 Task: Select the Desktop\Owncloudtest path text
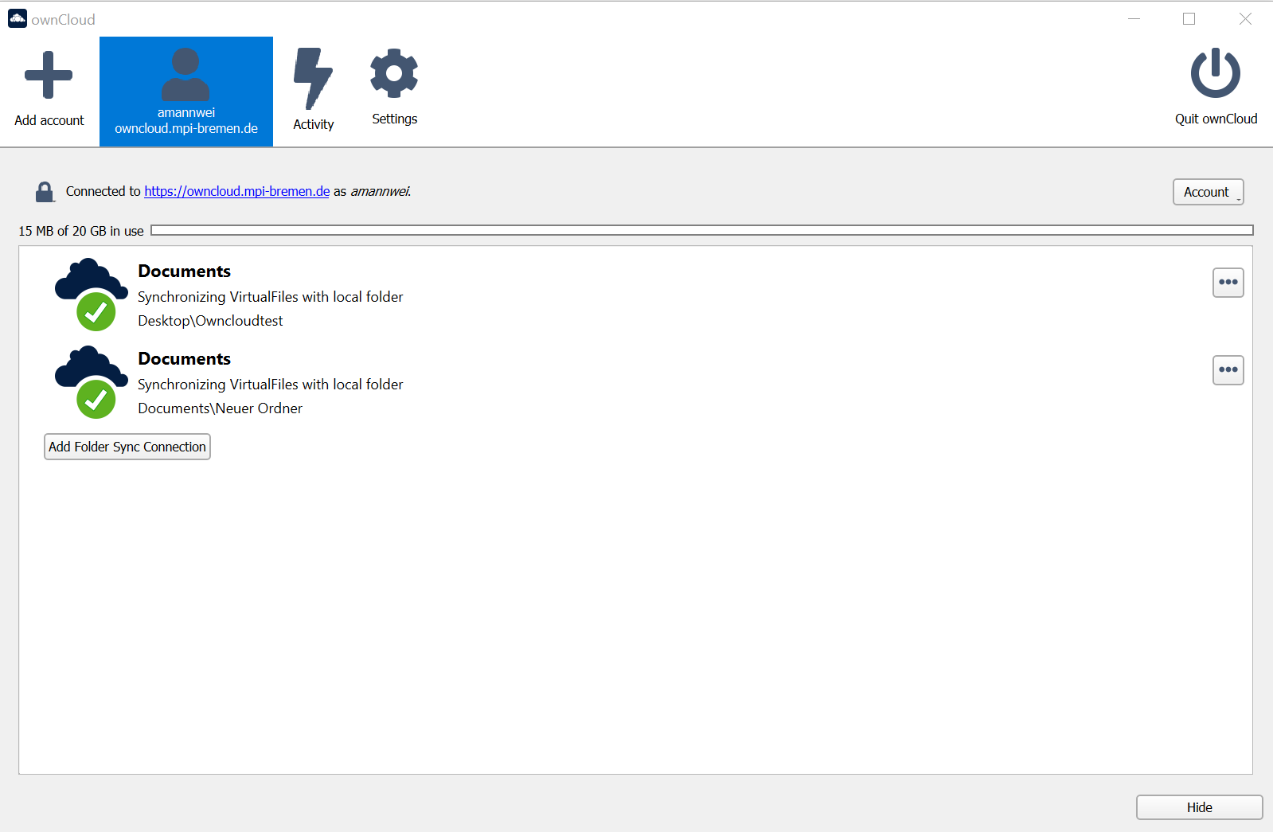point(210,321)
